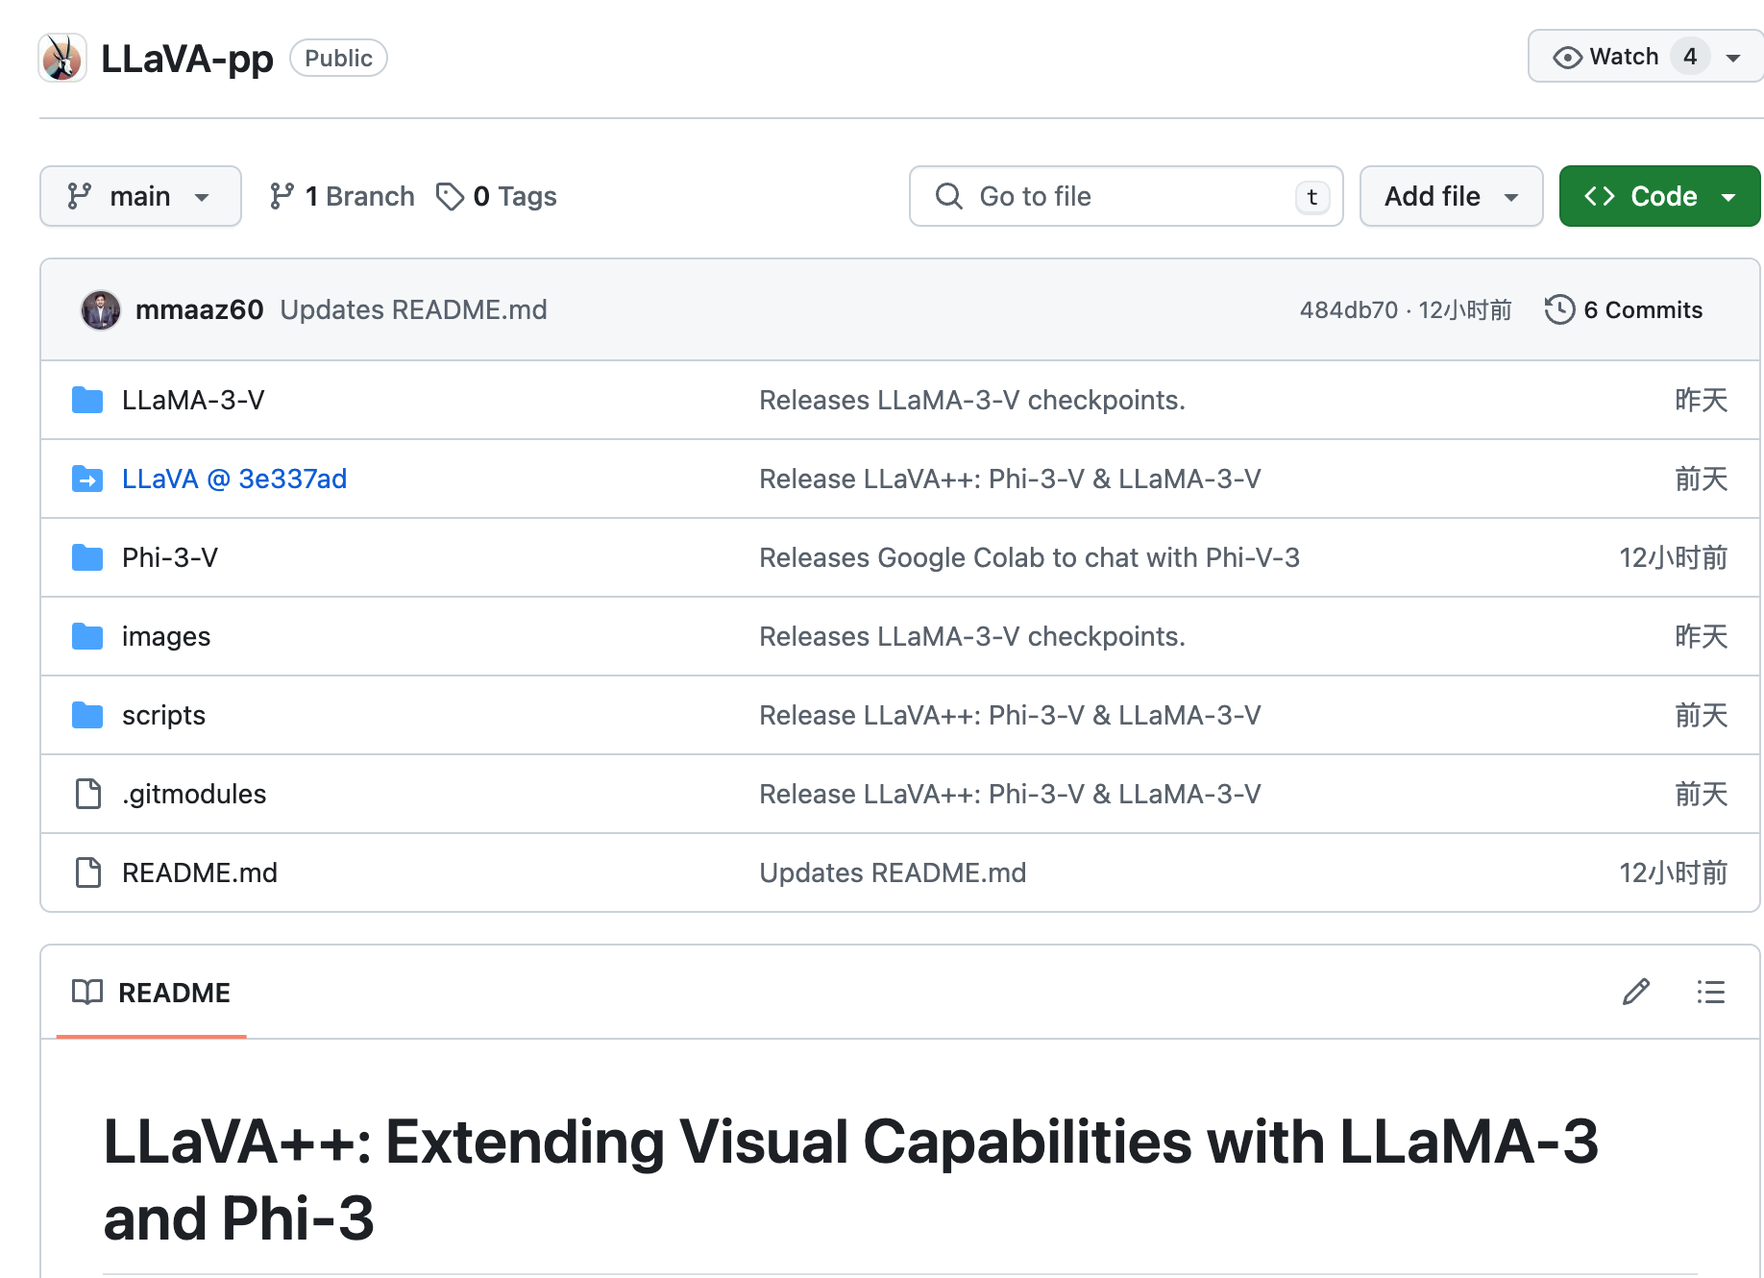The height and width of the screenshot is (1278, 1764).
Task: Open the LLaMA-3-V folder
Action: coord(193,400)
